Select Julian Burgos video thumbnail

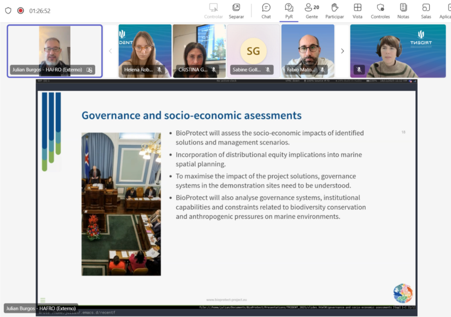click(x=55, y=50)
